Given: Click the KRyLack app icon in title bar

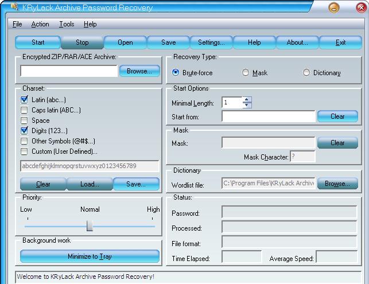Looking at the screenshot, I should point(14,7).
